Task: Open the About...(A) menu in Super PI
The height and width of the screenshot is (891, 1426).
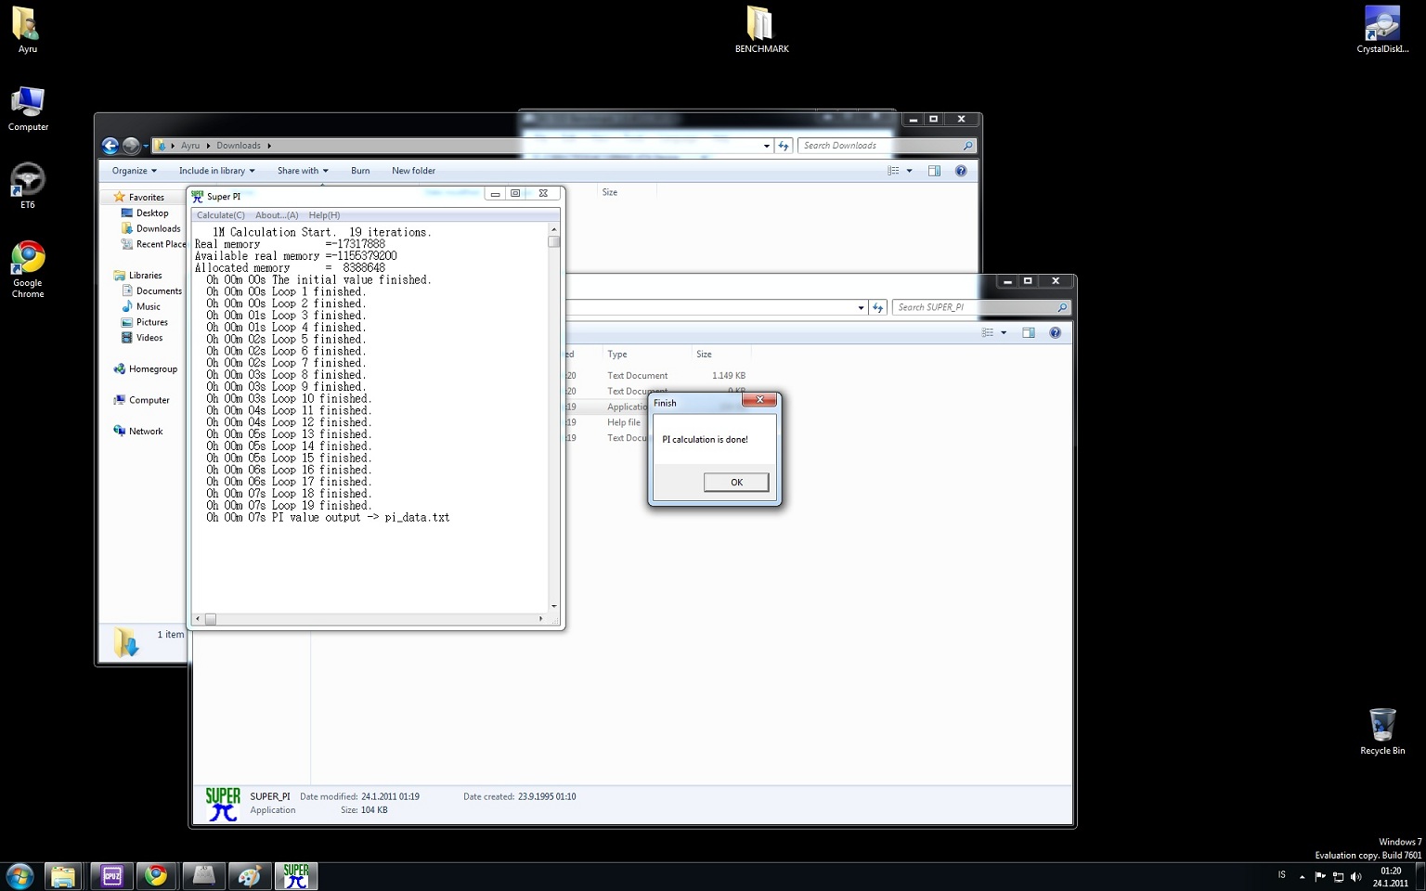Action: (x=277, y=215)
